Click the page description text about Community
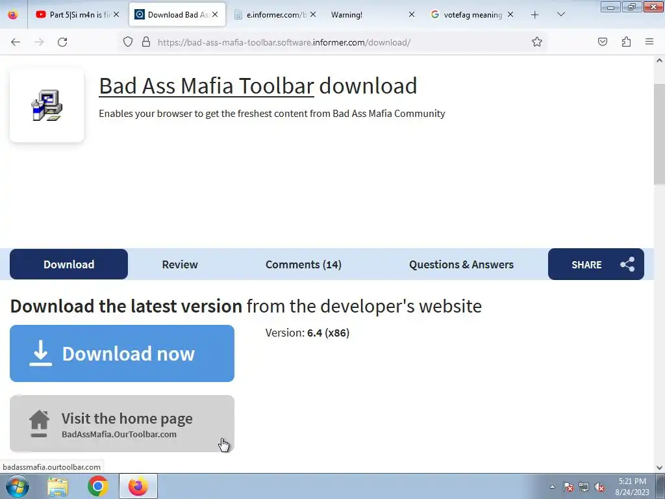 point(272,114)
